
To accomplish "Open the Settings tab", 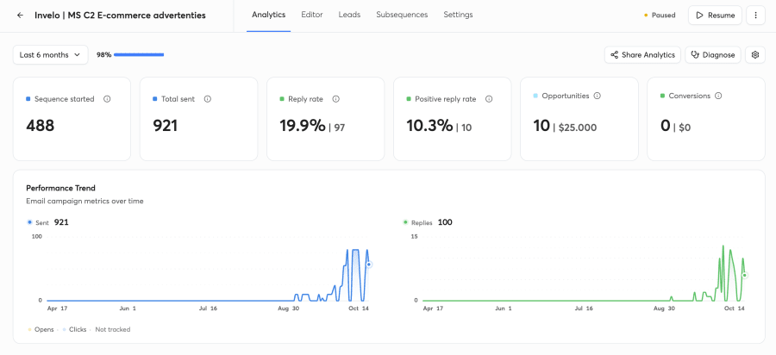I will click(458, 15).
